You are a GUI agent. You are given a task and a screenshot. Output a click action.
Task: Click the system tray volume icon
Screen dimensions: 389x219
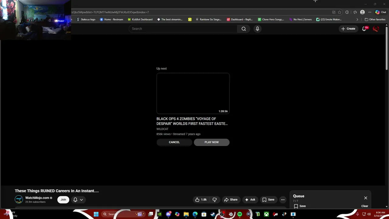click(x=369, y=214)
